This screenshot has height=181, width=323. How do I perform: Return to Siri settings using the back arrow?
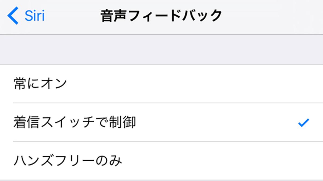(13, 16)
